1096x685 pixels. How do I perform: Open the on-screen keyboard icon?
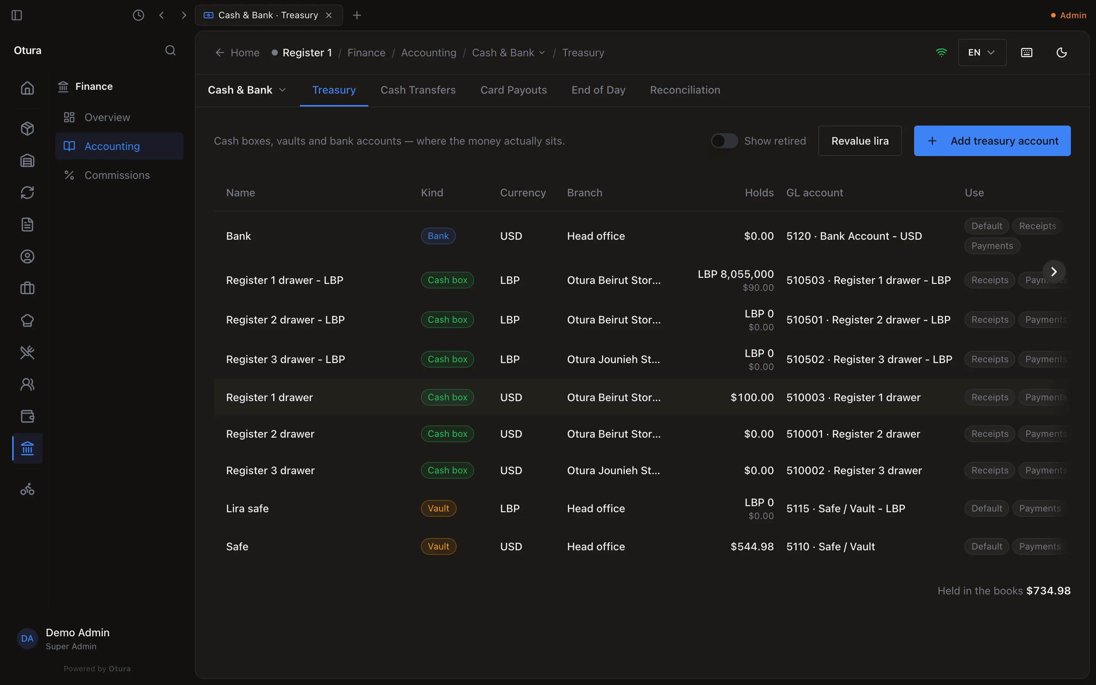(1027, 53)
